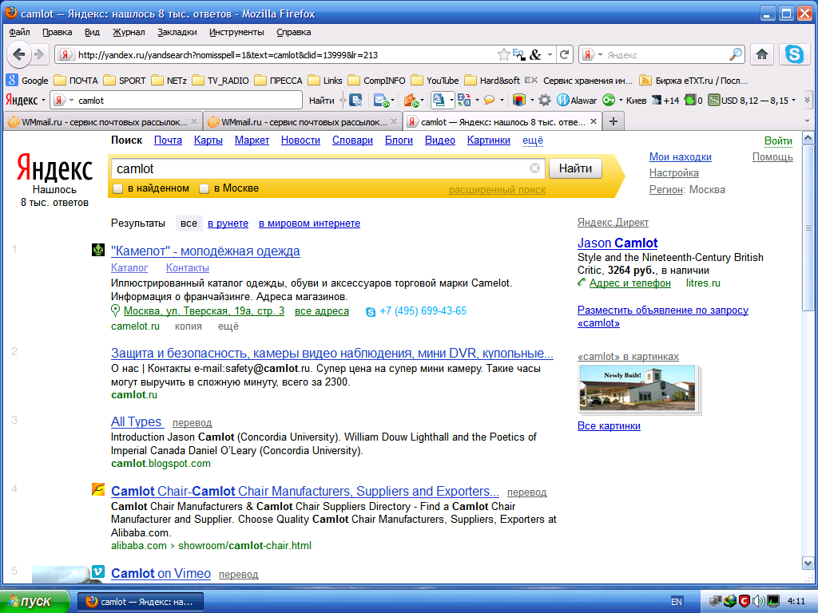Viewport: 818px width, 613px height.
Task: Click the browser forward arrow button
Action: click(x=39, y=54)
